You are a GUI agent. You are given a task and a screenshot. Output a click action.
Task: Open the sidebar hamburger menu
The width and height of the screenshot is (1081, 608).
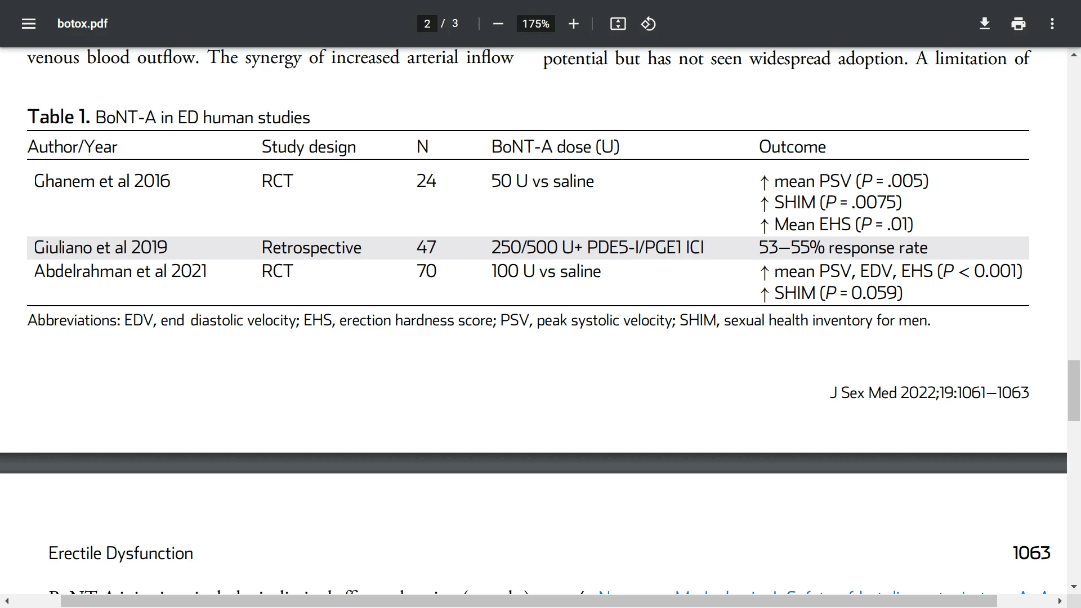(x=29, y=24)
